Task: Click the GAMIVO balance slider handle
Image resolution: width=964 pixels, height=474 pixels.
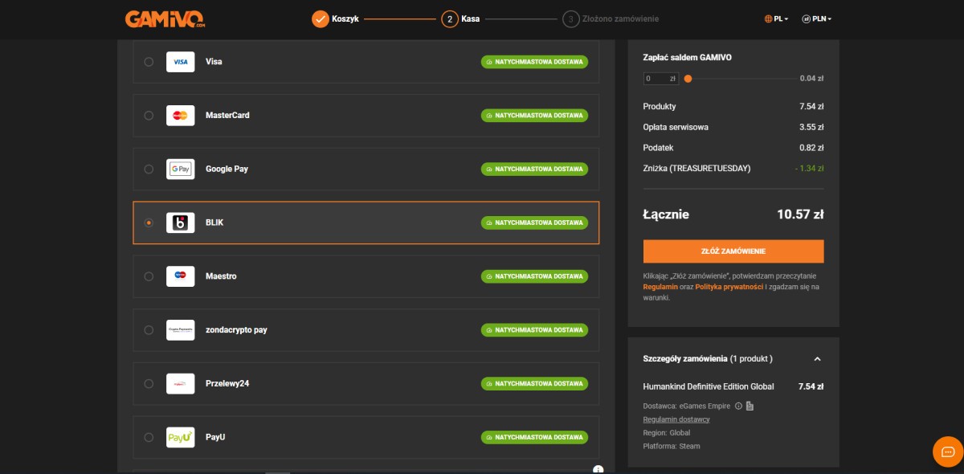Action: click(688, 79)
